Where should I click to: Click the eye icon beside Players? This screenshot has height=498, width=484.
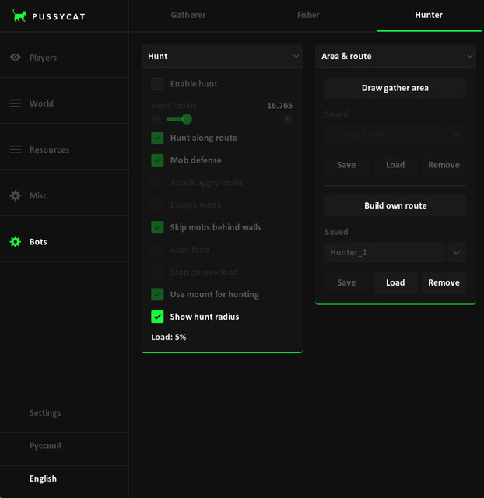click(x=16, y=58)
